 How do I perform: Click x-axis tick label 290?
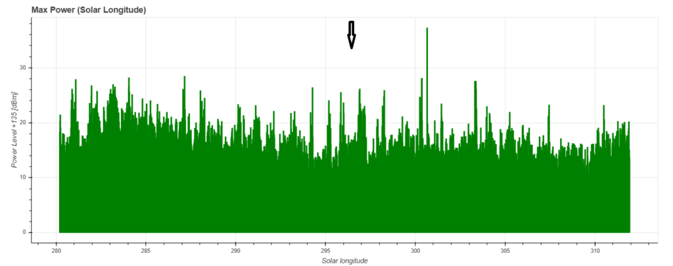click(x=235, y=250)
